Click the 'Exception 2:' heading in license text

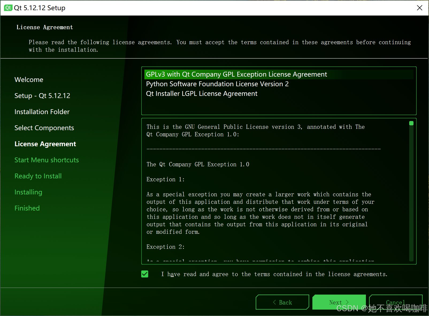tap(165, 247)
